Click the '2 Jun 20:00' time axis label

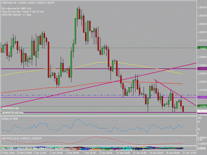click(56, 153)
